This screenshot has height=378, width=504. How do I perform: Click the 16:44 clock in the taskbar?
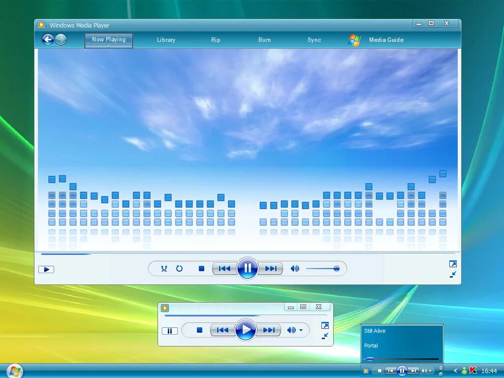[x=489, y=371]
